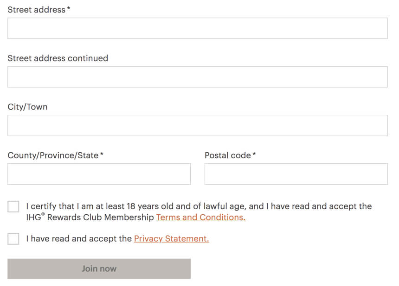
Task: Click the Street address field label
Action: [36, 10]
